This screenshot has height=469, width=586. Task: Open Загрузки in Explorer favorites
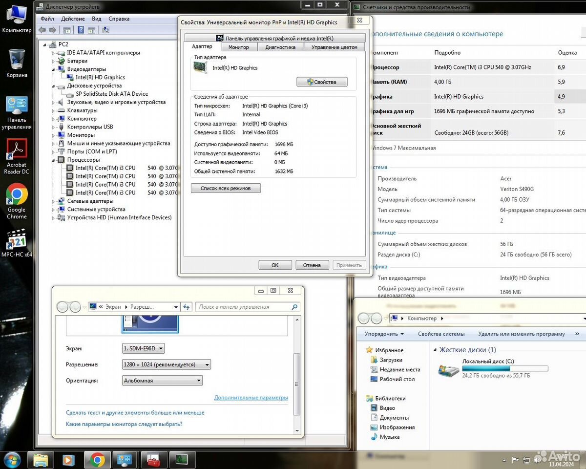391,360
